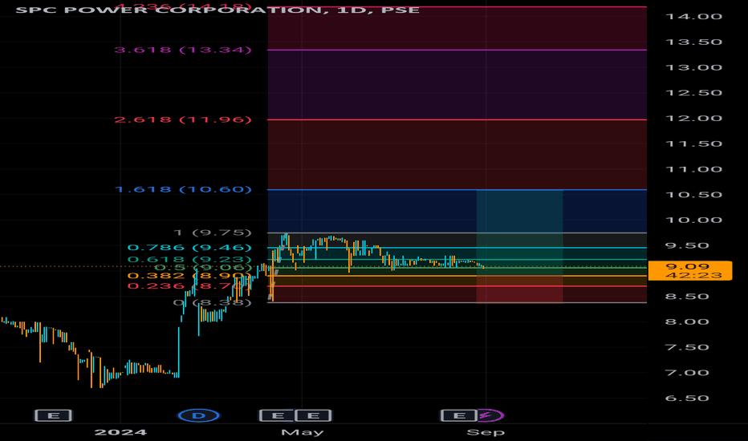Select the 1 (9.75) Fibonacci label

click(213, 233)
